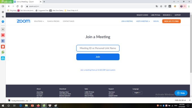Open the Ứng dụng apps bookmark
The image size is (192, 108).
click(x=12, y=10)
